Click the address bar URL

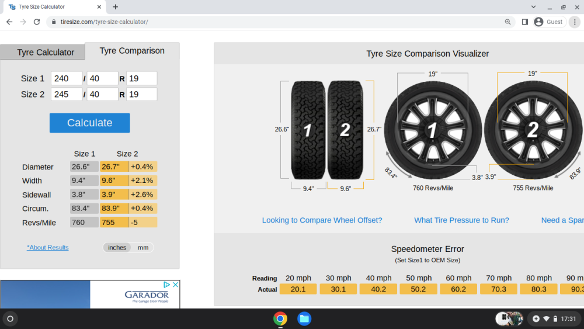point(105,22)
